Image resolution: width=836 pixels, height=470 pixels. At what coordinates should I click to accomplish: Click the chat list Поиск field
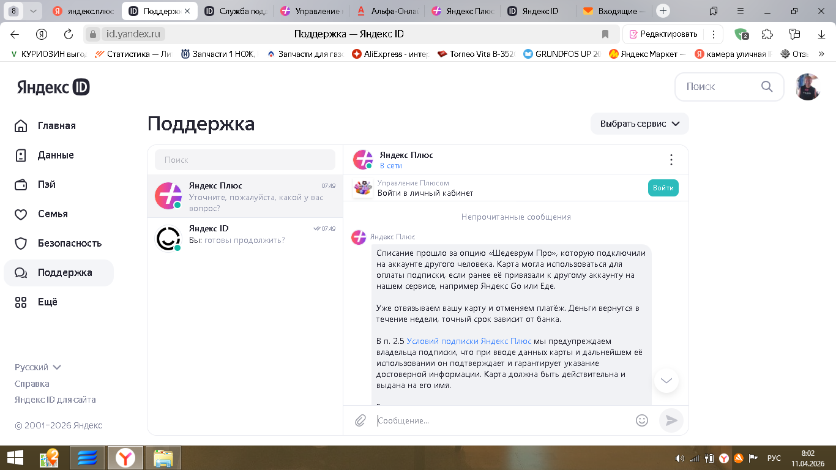pos(245,160)
